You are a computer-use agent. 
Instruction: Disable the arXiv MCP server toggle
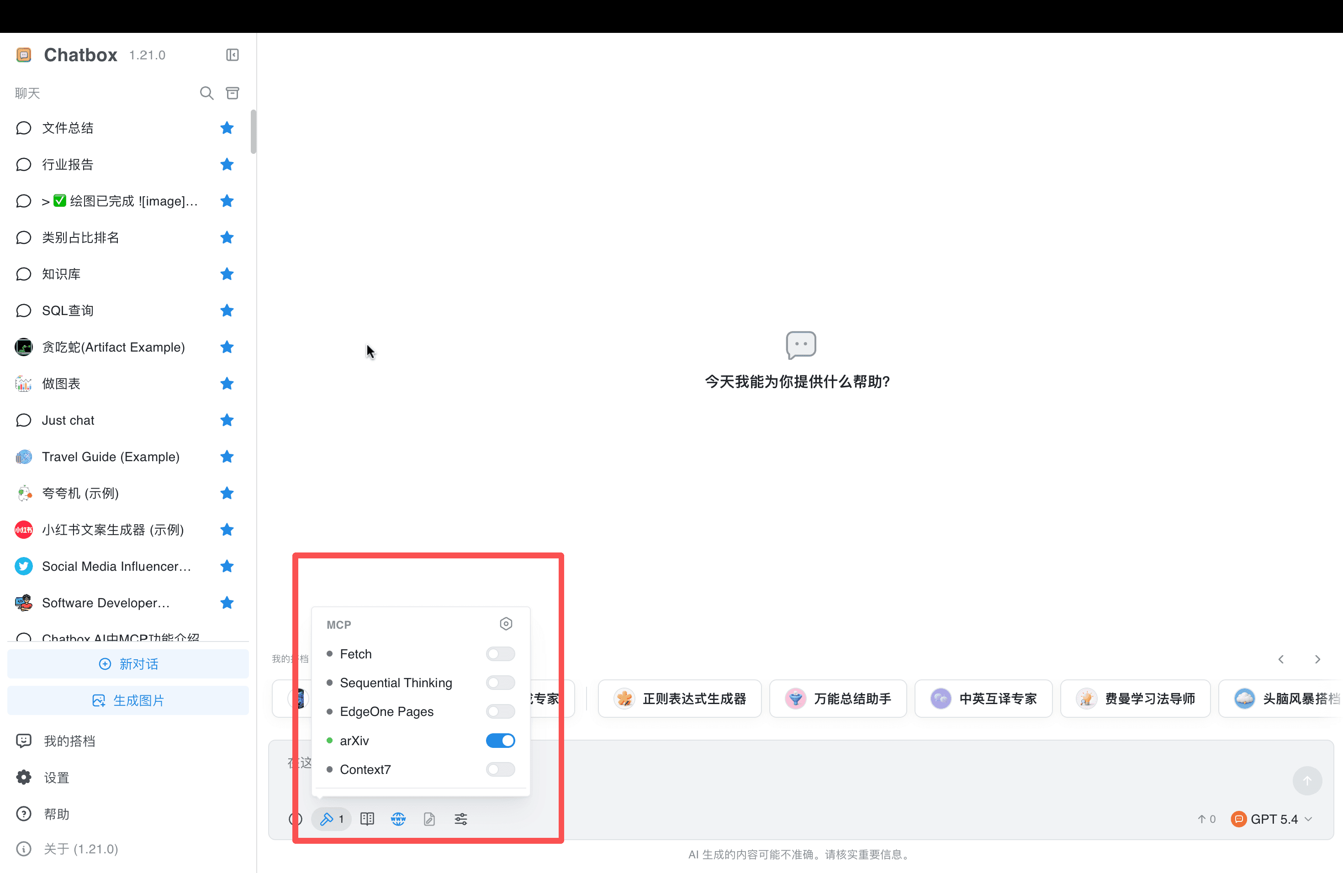click(x=501, y=741)
